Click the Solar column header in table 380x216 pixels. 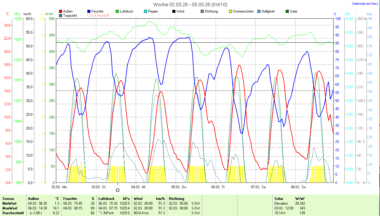point(279,198)
